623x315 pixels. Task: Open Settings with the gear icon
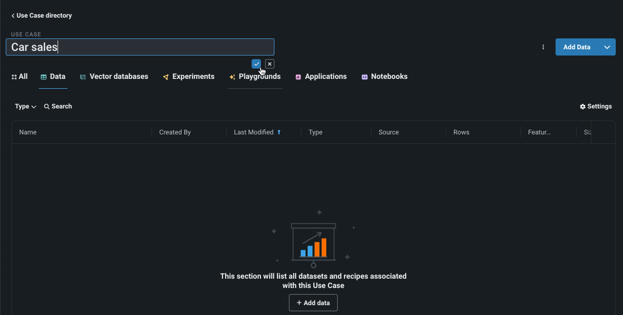click(583, 106)
